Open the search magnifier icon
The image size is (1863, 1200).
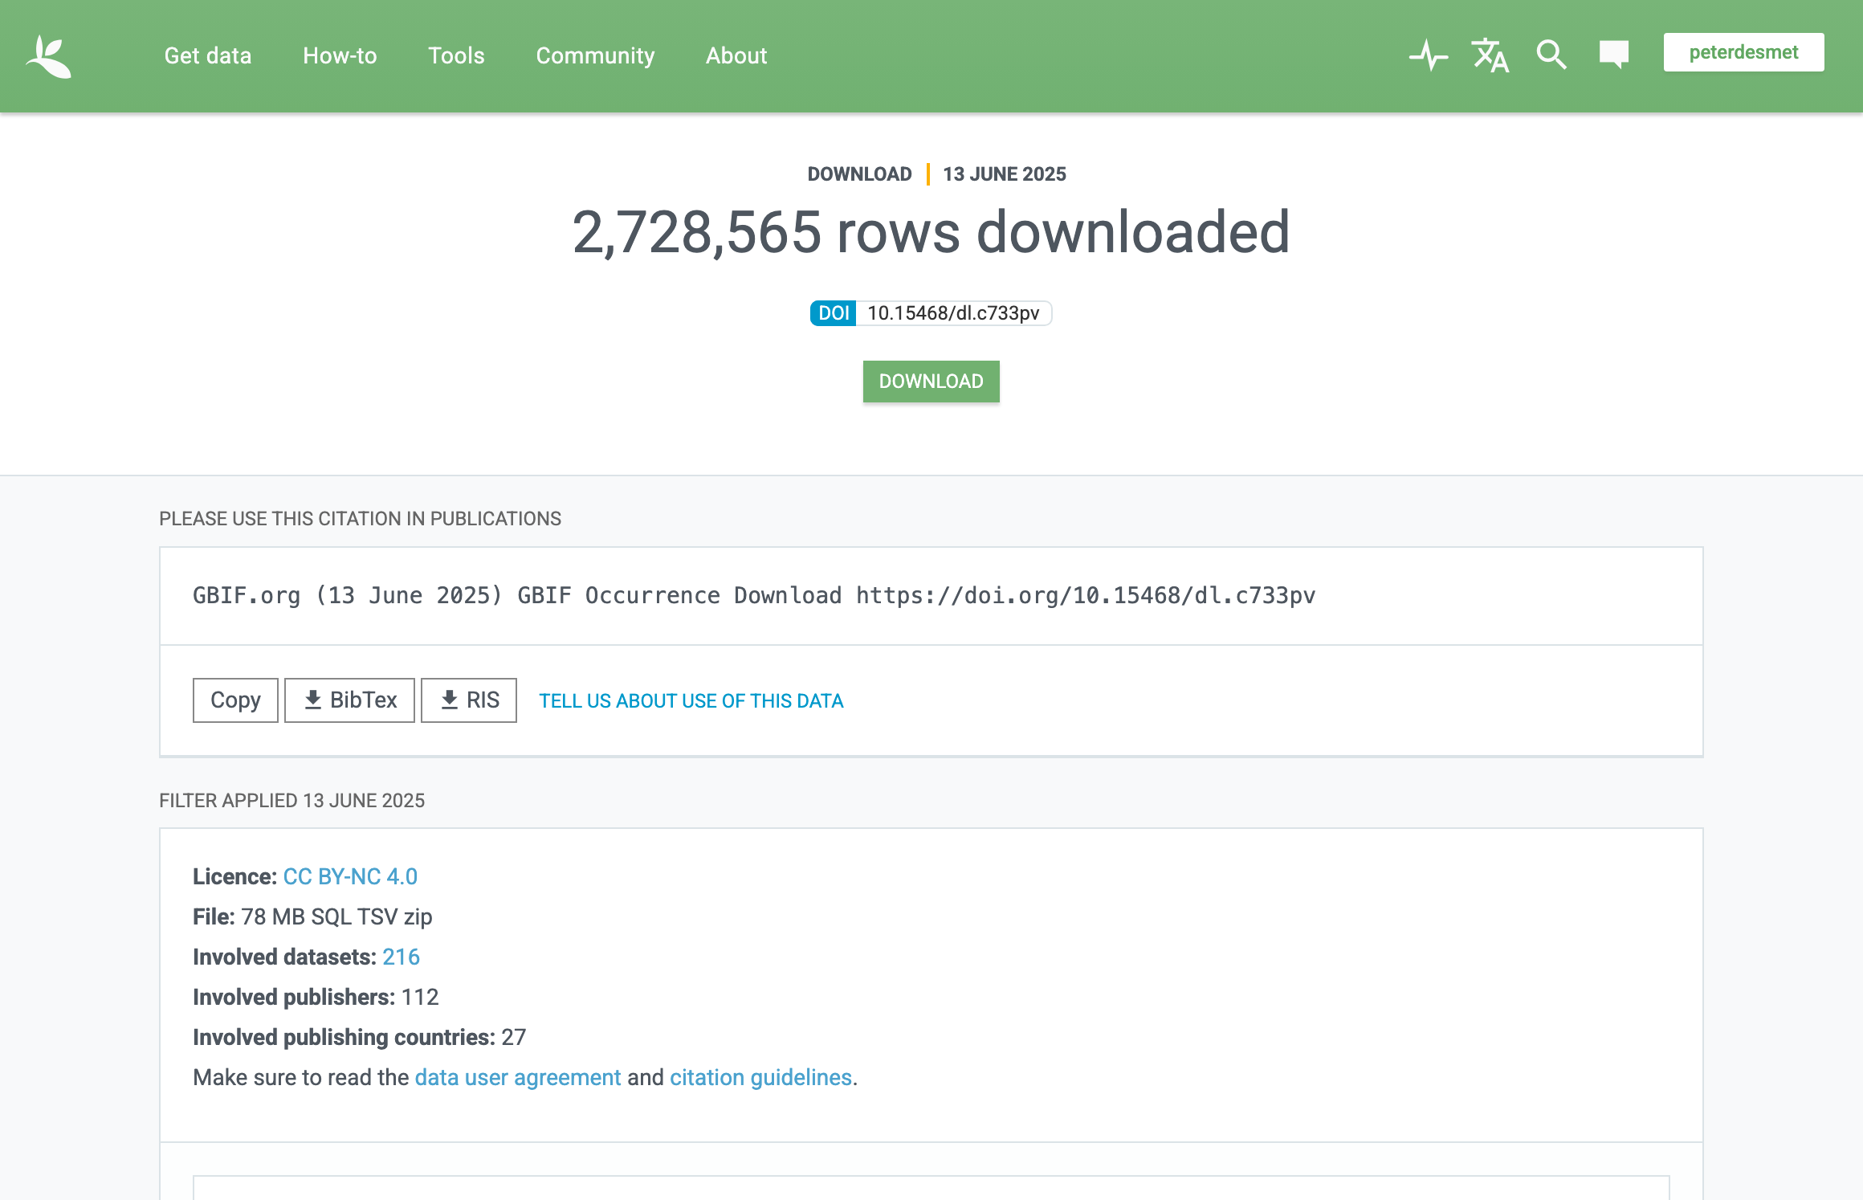click(1551, 55)
